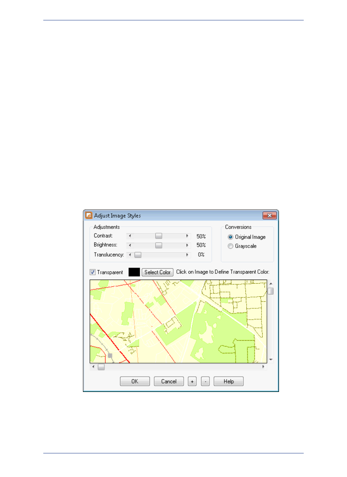Click the Contrast slider thumb
Viewport: 347px width, 477px height.
[159, 236]
